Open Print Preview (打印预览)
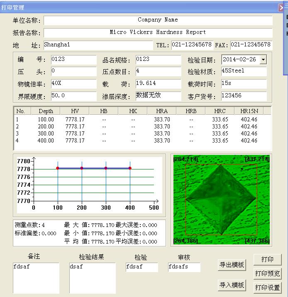 (x=267, y=273)
